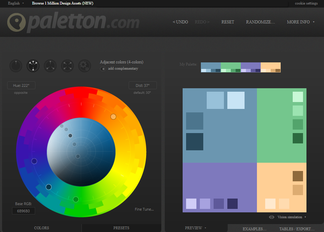Select the triad color scheme icon
The image size is (324, 232).
point(50,65)
